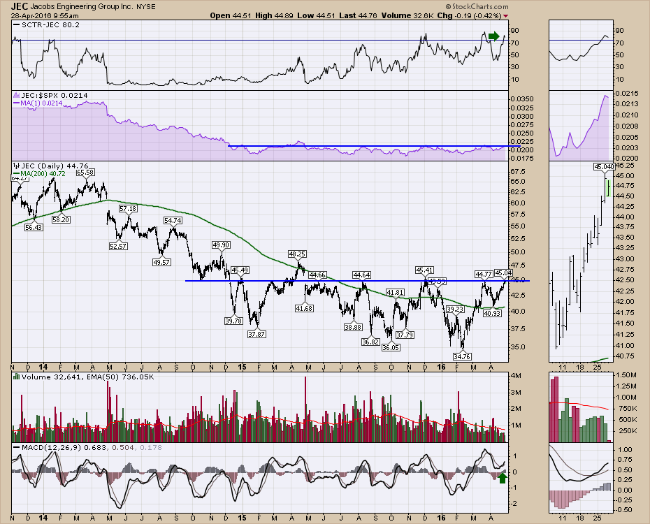This screenshot has width=650, height=524.
Task: Click the JEC ticker symbol in header
Action: (x=19, y=6)
